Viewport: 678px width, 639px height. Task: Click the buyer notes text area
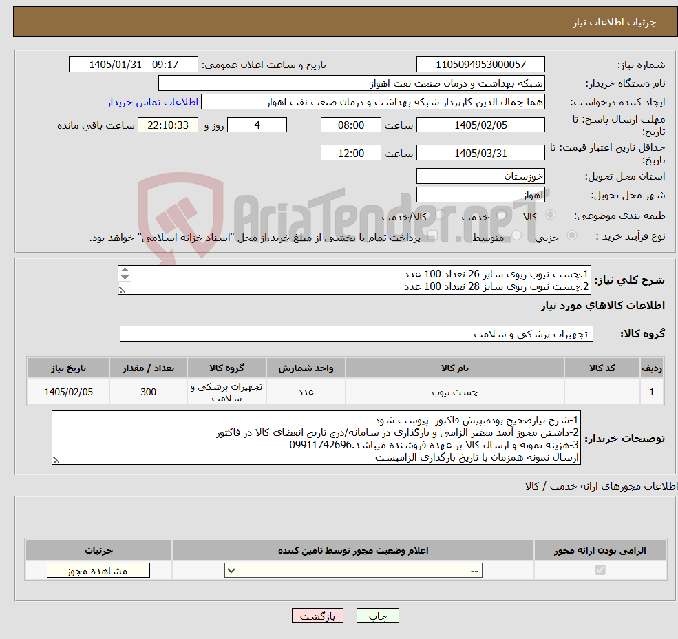click(x=316, y=438)
